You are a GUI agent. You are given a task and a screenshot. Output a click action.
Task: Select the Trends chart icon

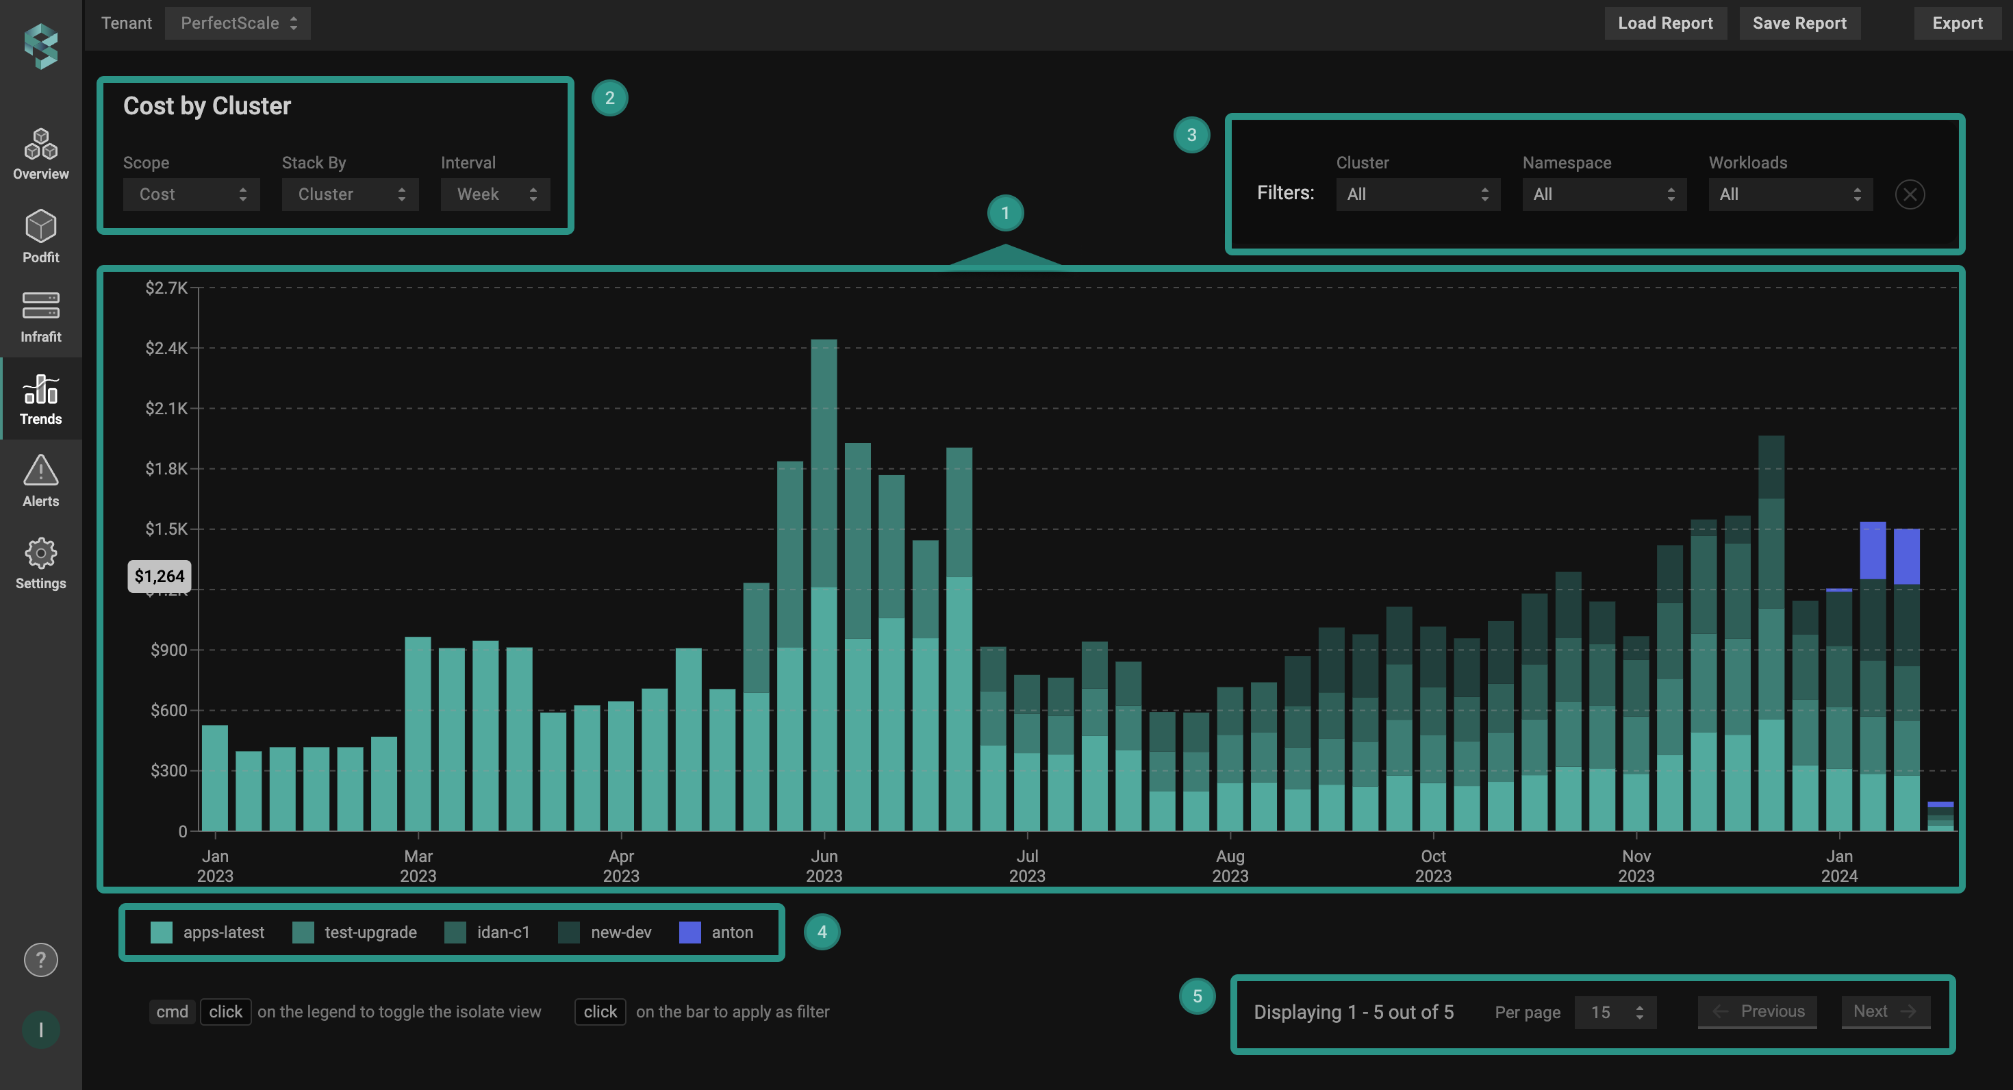coord(40,389)
